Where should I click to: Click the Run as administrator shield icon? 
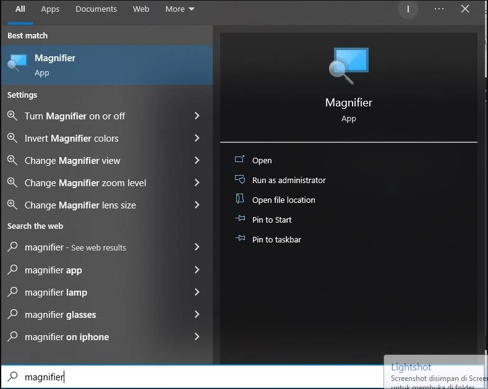click(x=239, y=179)
